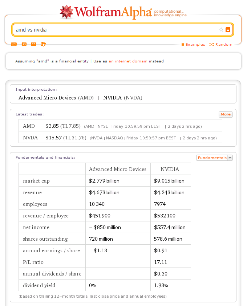Select NVIDIA P/E ratio '17.11'
This screenshot has width=243, height=306.
(161, 262)
